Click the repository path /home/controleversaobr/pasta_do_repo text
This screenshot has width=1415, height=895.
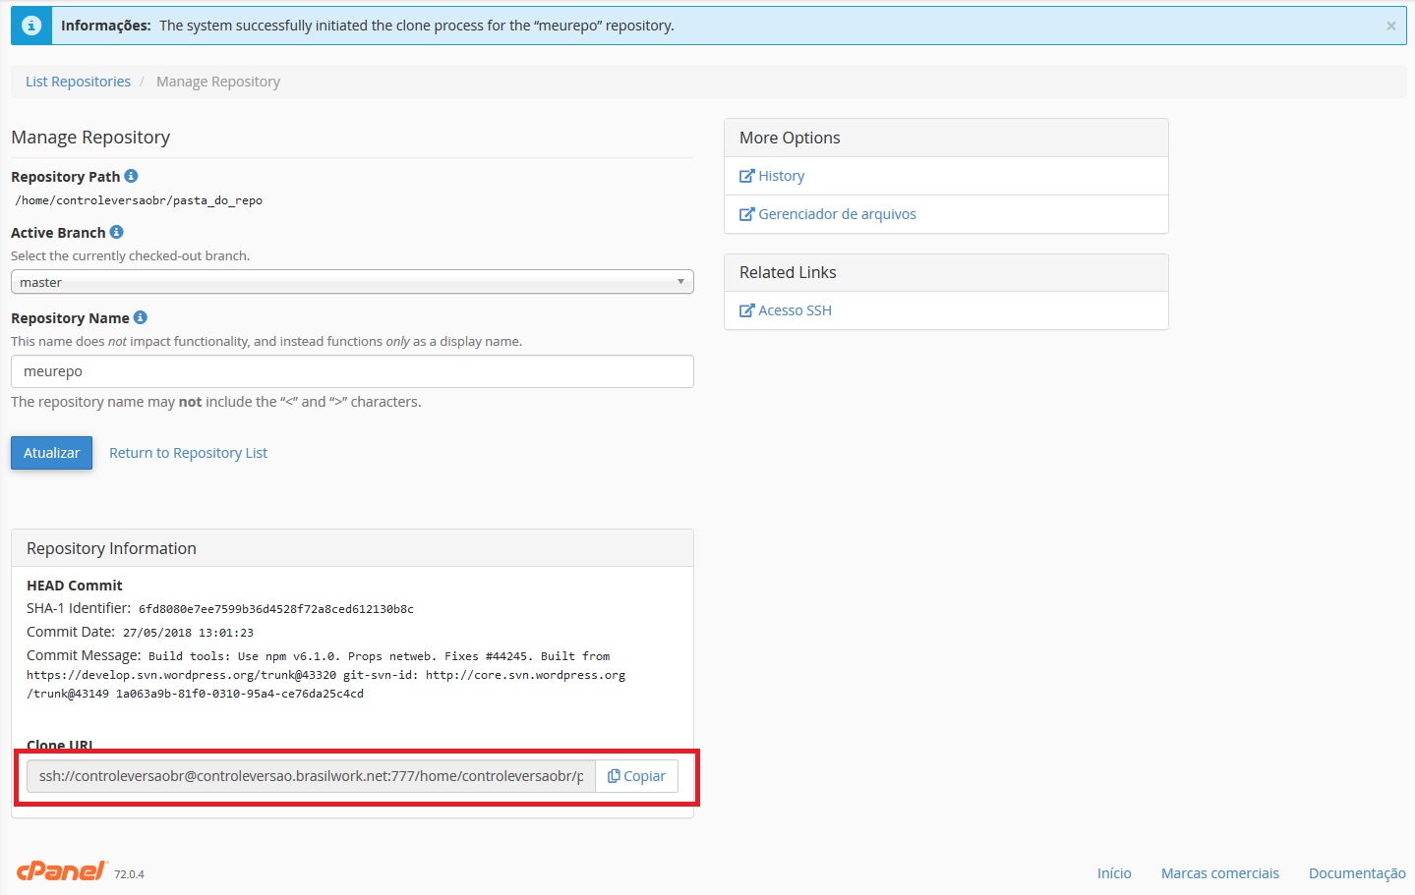point(139,200)
